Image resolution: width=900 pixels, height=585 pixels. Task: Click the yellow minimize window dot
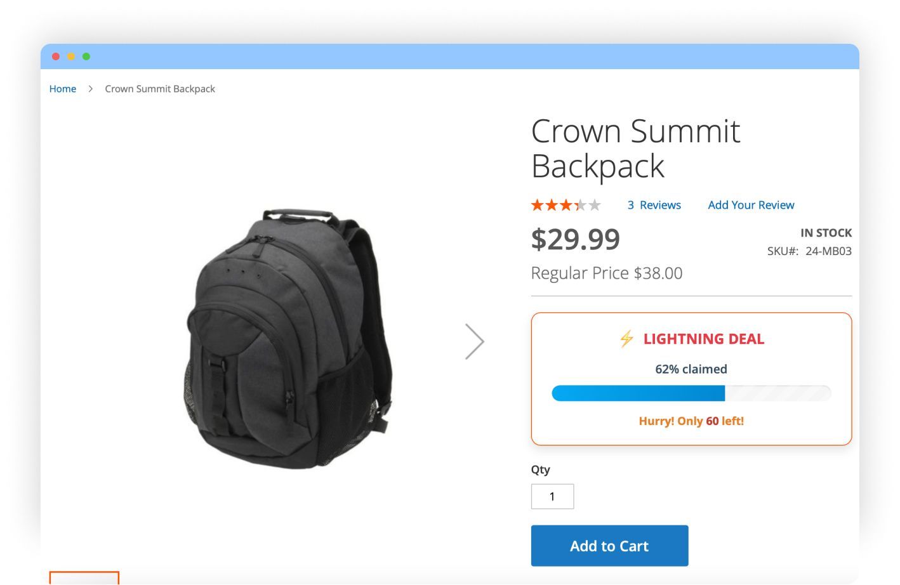click(x=71, y=56)
